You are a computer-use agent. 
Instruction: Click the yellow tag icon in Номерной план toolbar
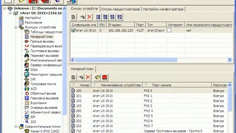pyautogui.click(x=97, y=77)
